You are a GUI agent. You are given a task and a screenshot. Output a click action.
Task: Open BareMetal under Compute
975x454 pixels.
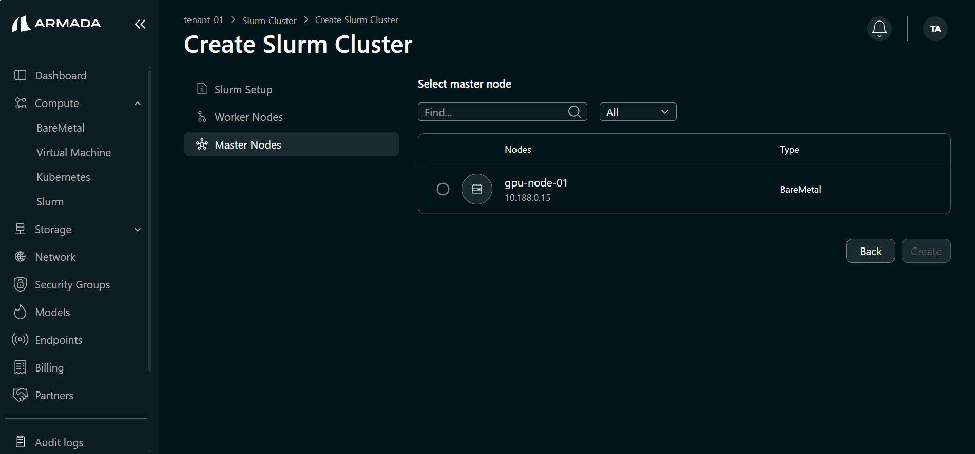click(x=61, y=128)
